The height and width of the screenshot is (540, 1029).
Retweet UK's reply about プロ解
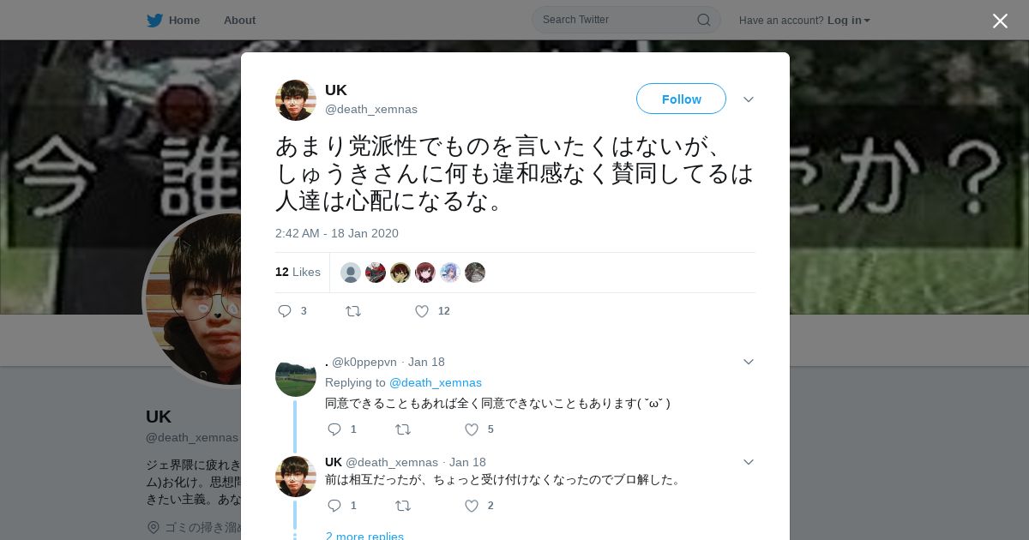(402, 506)
